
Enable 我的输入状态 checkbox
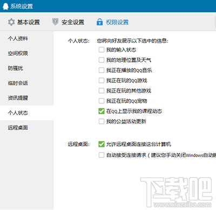tap(102, 50)
